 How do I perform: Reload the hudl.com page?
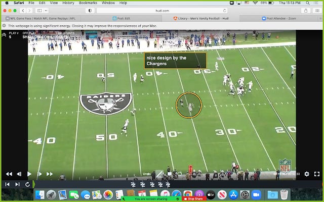pyautogui.click(x=224, y=11)
